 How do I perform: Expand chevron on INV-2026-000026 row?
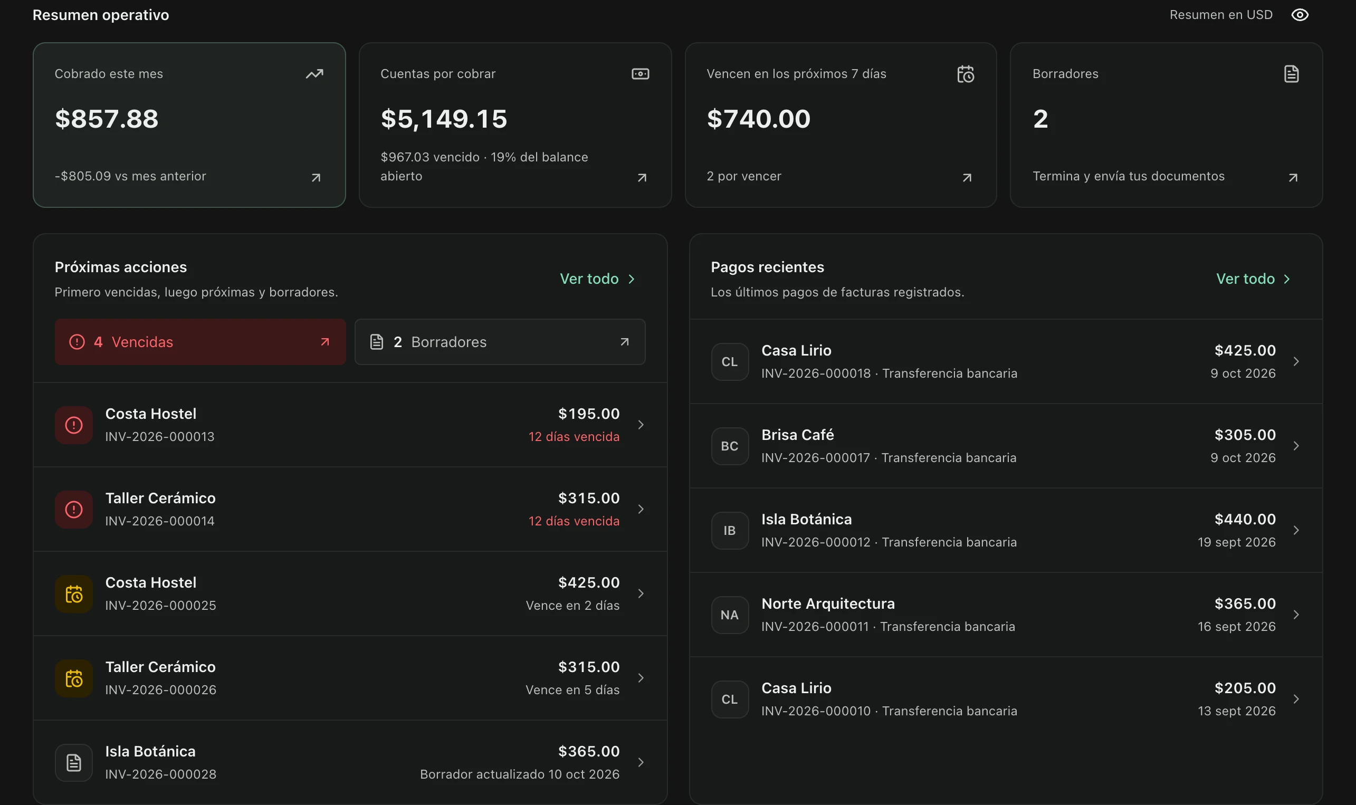(641, 678)
